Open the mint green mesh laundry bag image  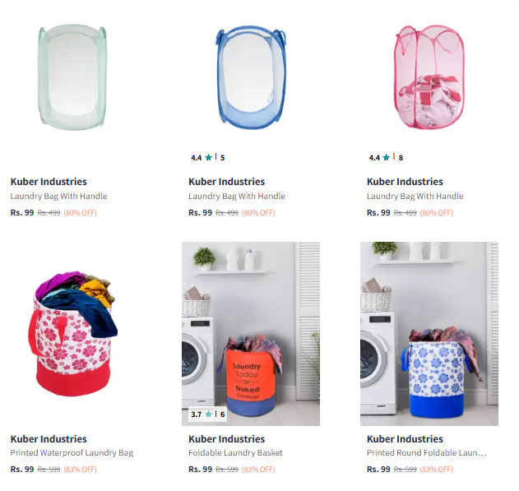point(72,77)
